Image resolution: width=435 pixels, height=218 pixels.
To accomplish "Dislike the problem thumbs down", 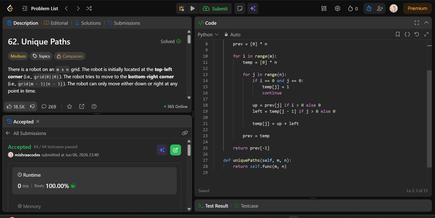I will tap(33, 106).
